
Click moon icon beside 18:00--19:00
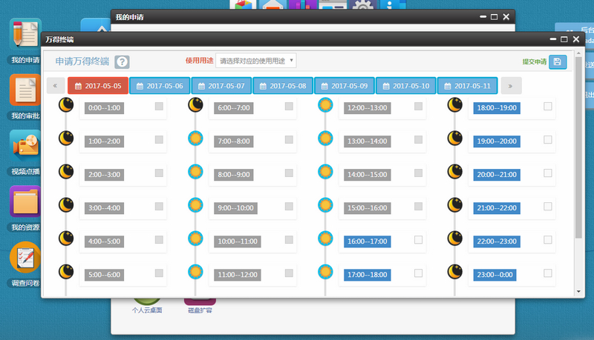tap(455, 105)
